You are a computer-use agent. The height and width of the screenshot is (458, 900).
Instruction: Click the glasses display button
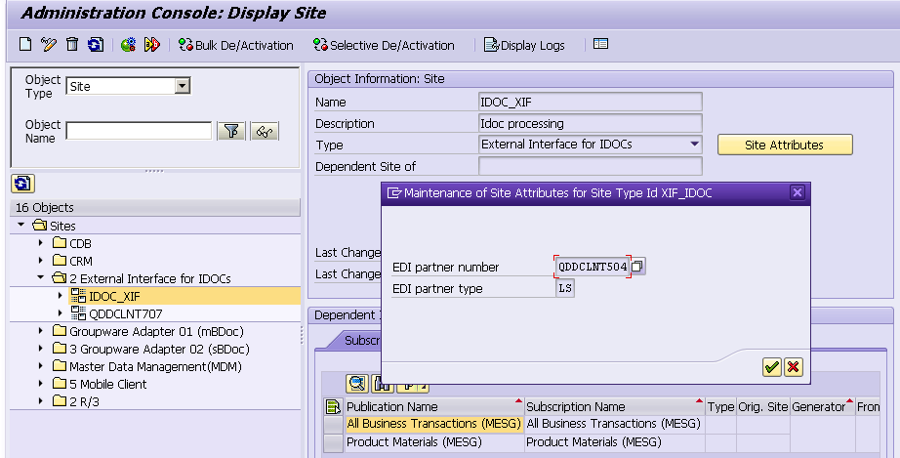[264, 132]
